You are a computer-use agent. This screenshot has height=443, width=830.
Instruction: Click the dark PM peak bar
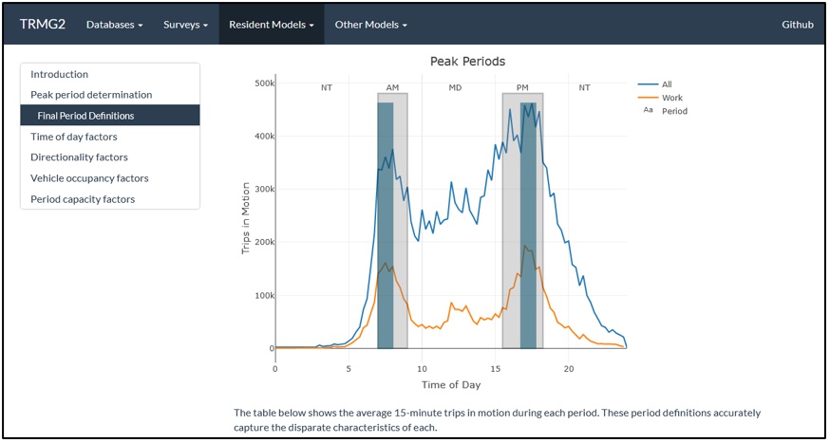tap(528, 228)
